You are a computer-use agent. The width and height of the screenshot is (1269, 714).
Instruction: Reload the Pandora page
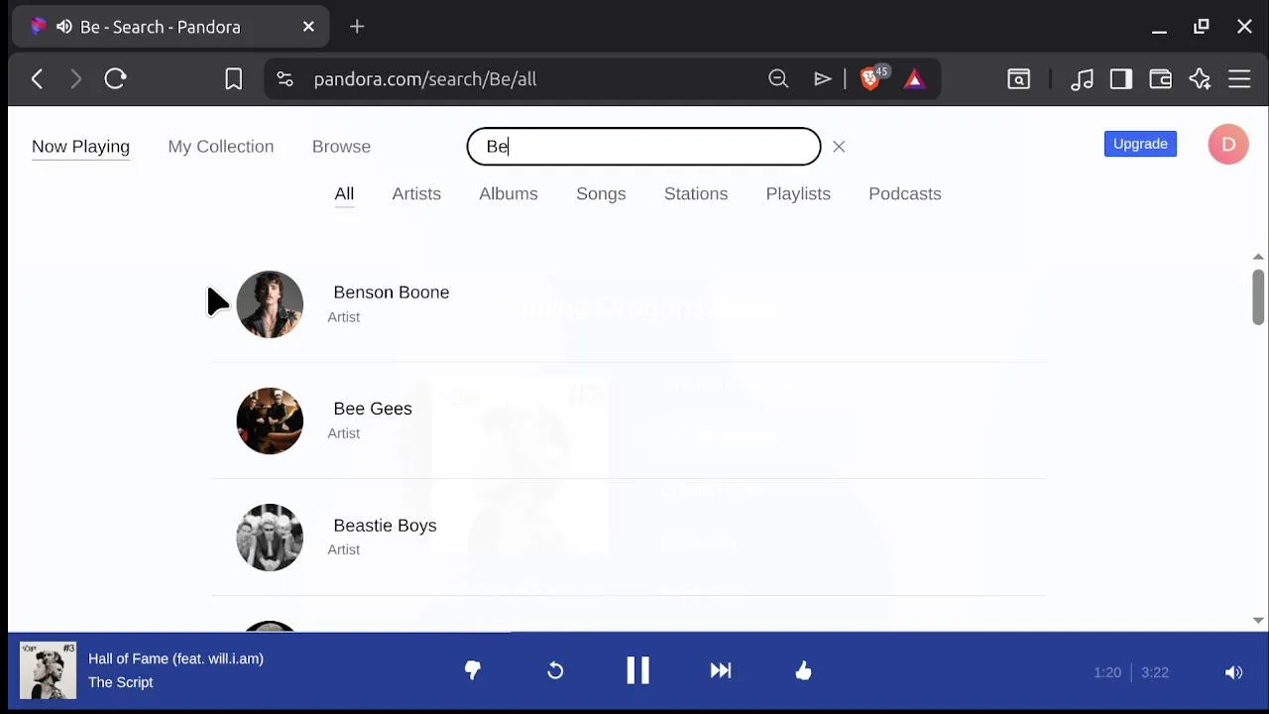point(115,79)
